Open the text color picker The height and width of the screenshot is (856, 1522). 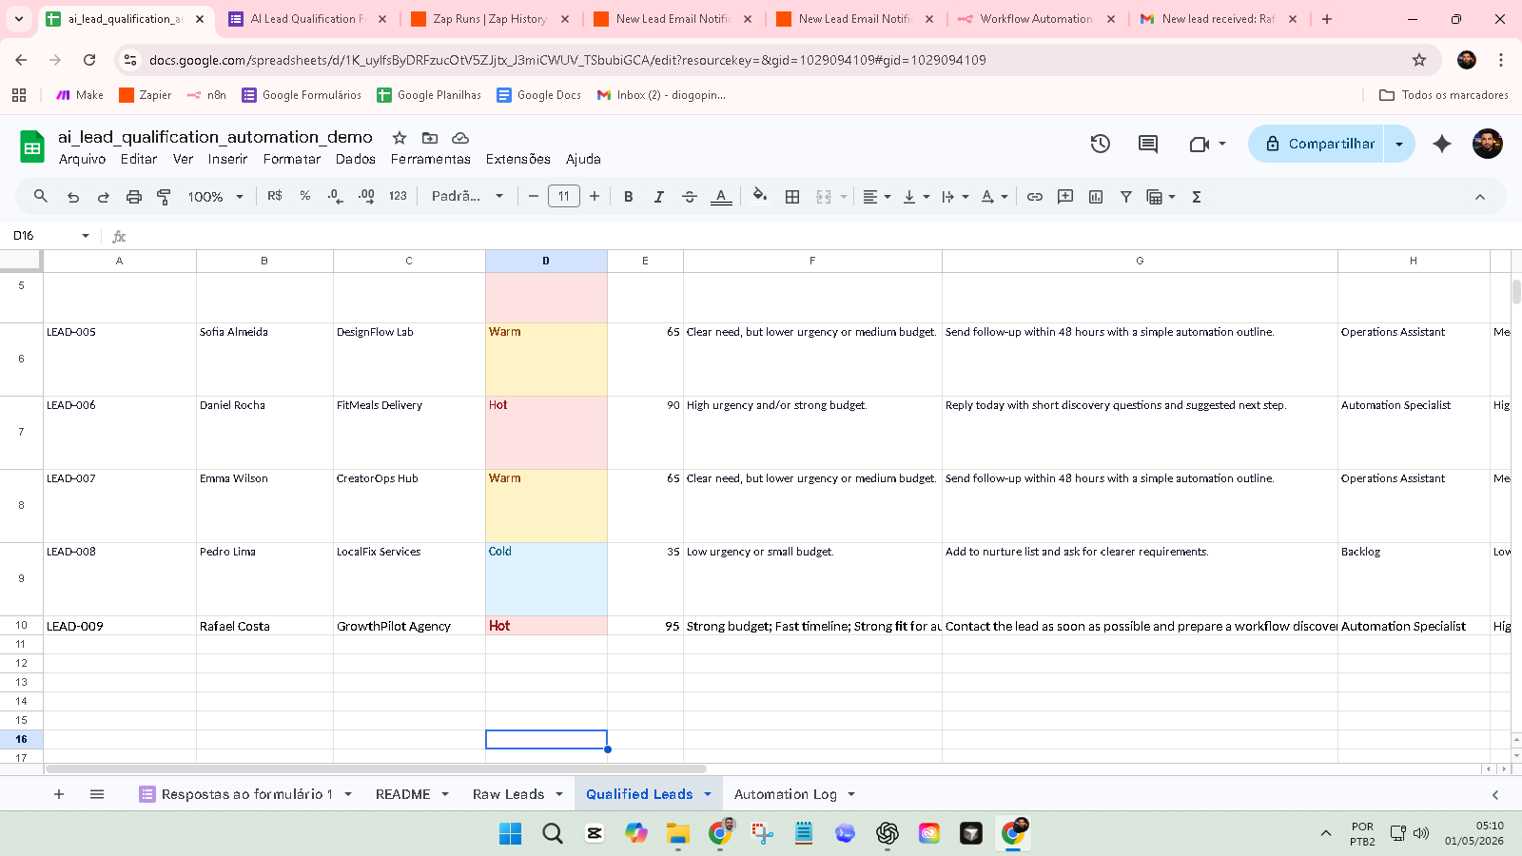pyautogui.click(x=721, y=197)
